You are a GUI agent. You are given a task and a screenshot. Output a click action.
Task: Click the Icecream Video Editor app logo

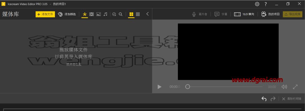pyautogui.click(x=3, y=4)
